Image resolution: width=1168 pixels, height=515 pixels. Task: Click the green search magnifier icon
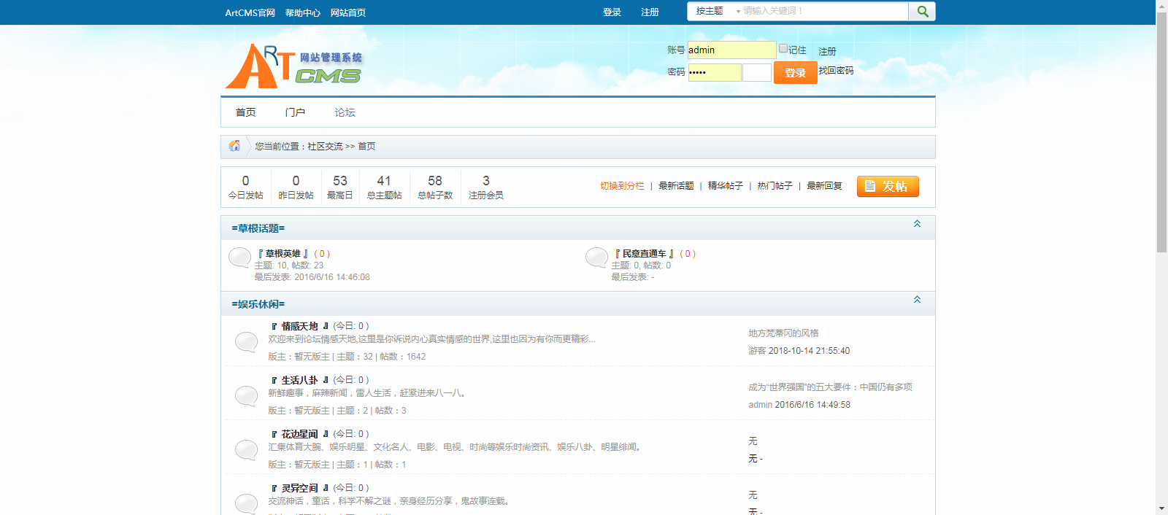coord(922,11)
